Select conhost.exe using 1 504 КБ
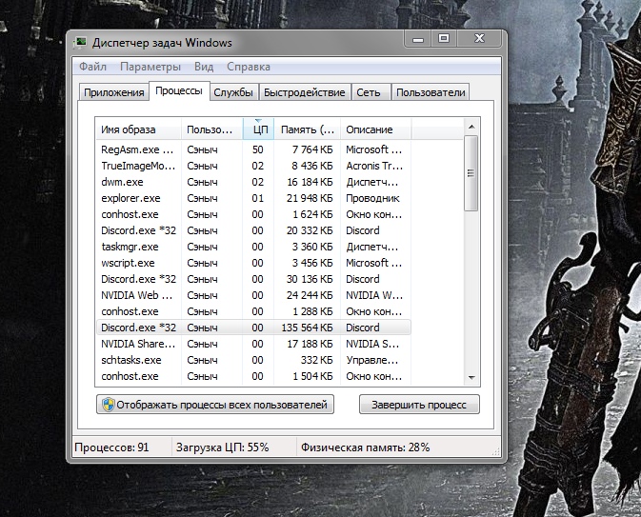This screenshot has height=517, width=641. pyautogui.click(x=253, y=376)
